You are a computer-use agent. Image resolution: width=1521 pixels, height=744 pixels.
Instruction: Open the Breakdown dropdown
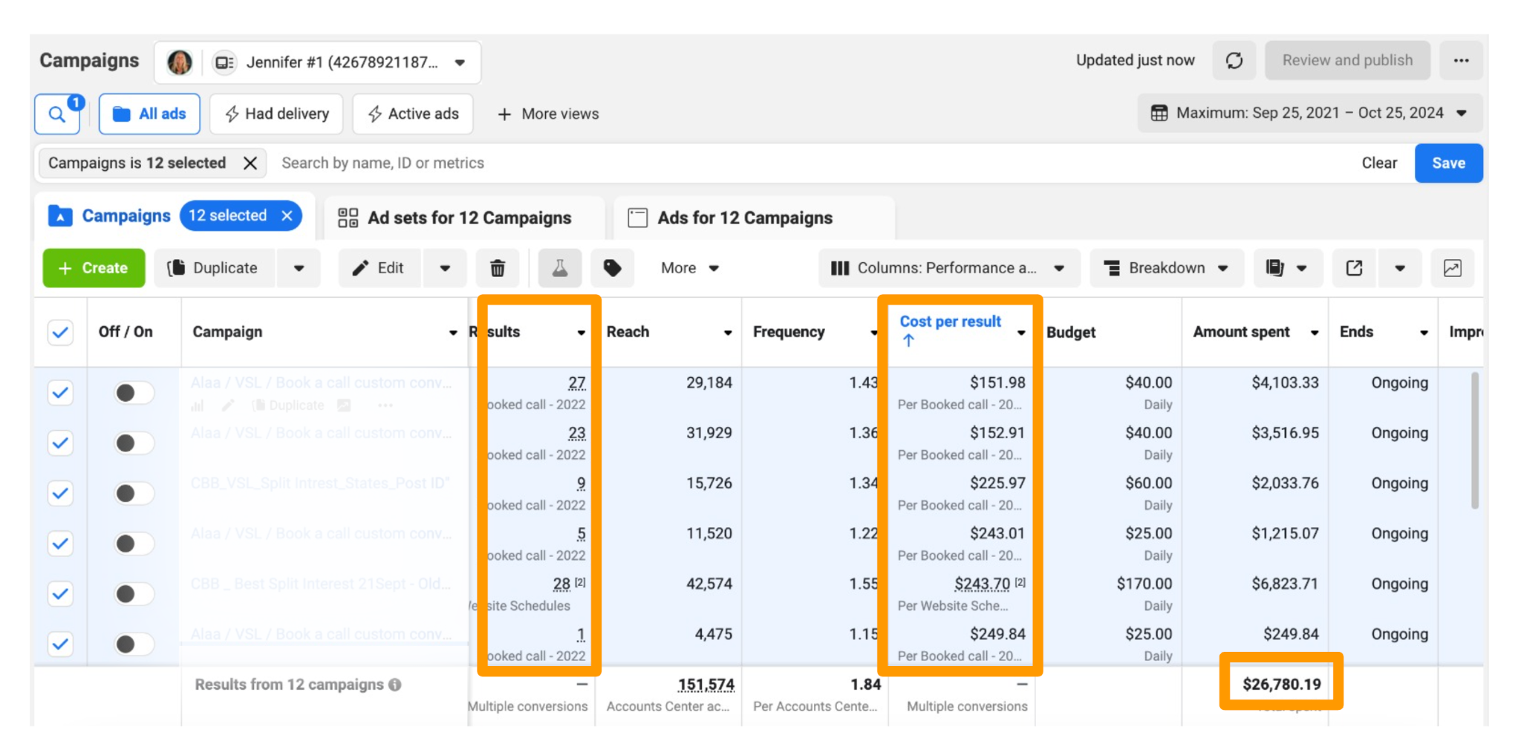coord(1166,268)
